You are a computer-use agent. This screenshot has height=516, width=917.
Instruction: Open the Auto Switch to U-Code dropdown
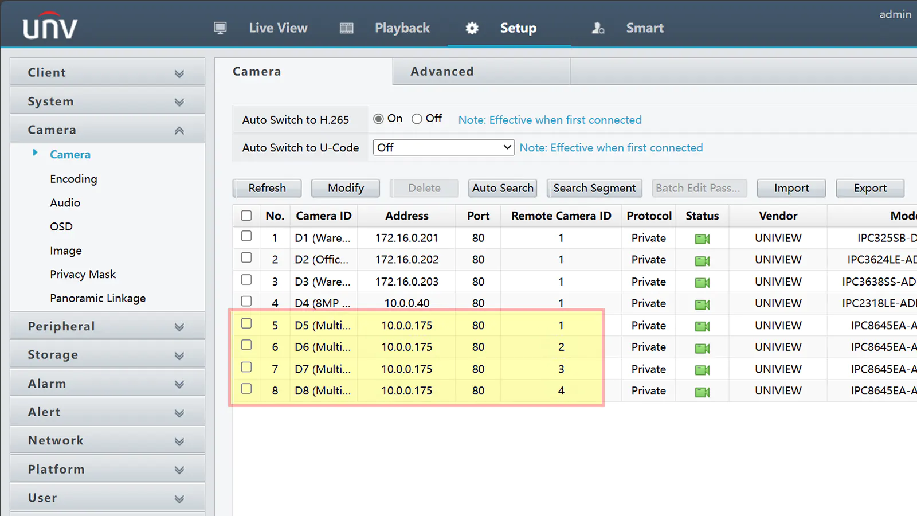coord(444,147)
